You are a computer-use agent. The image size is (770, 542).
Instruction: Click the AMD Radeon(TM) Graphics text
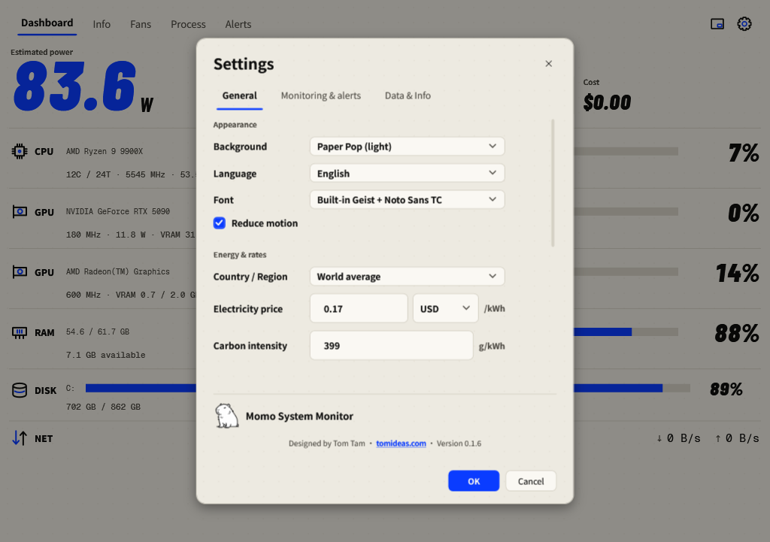tap(118, 271)
